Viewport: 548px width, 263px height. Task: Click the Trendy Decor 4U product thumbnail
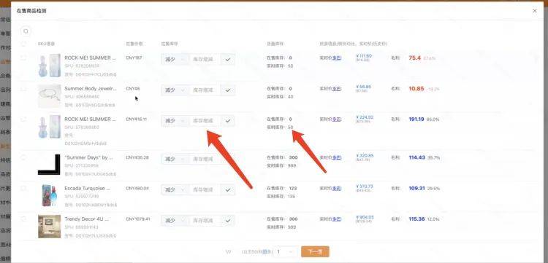click(x=49, y=227)
